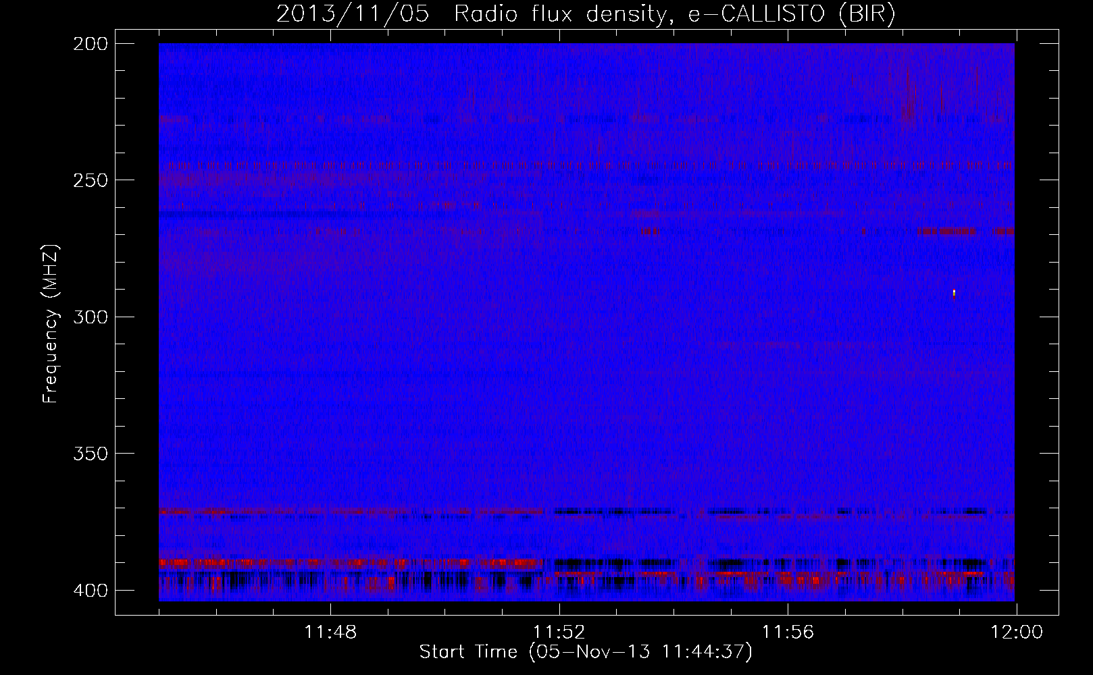Click the 'Start Time (05-Nov-13 11:44:37)' label
1093x675 pixels.
pyautogui.click(x=586, y=653)
